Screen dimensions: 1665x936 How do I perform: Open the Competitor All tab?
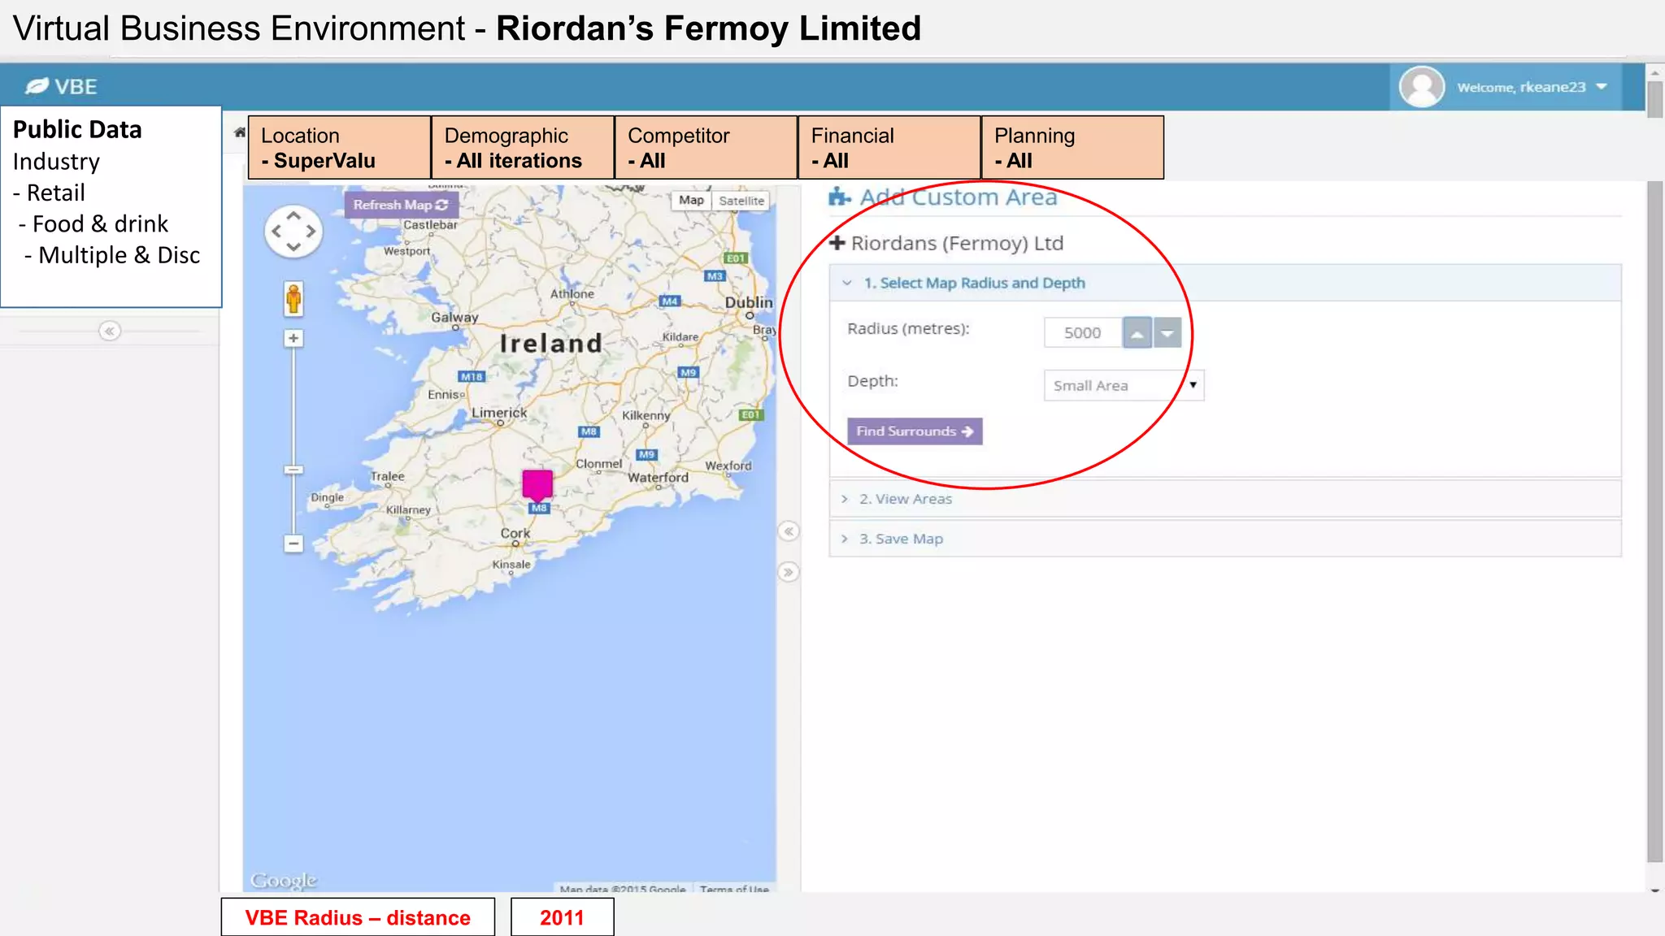point(706,147)
